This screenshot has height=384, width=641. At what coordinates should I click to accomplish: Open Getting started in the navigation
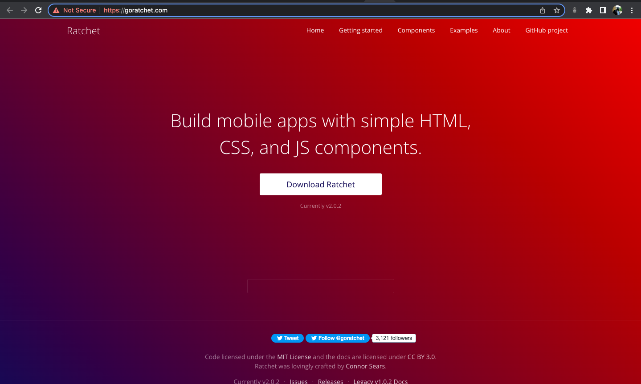[361, 30]
